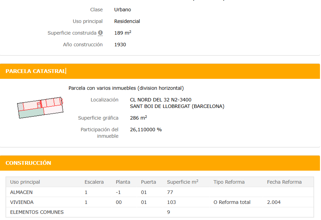Select the VIVIENDA row in construction table
Viewport: 321px width, 220px height.
click(x=160, y=202)
